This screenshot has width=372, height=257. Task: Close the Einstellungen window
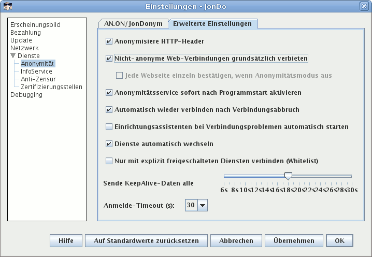pos(364,6)
